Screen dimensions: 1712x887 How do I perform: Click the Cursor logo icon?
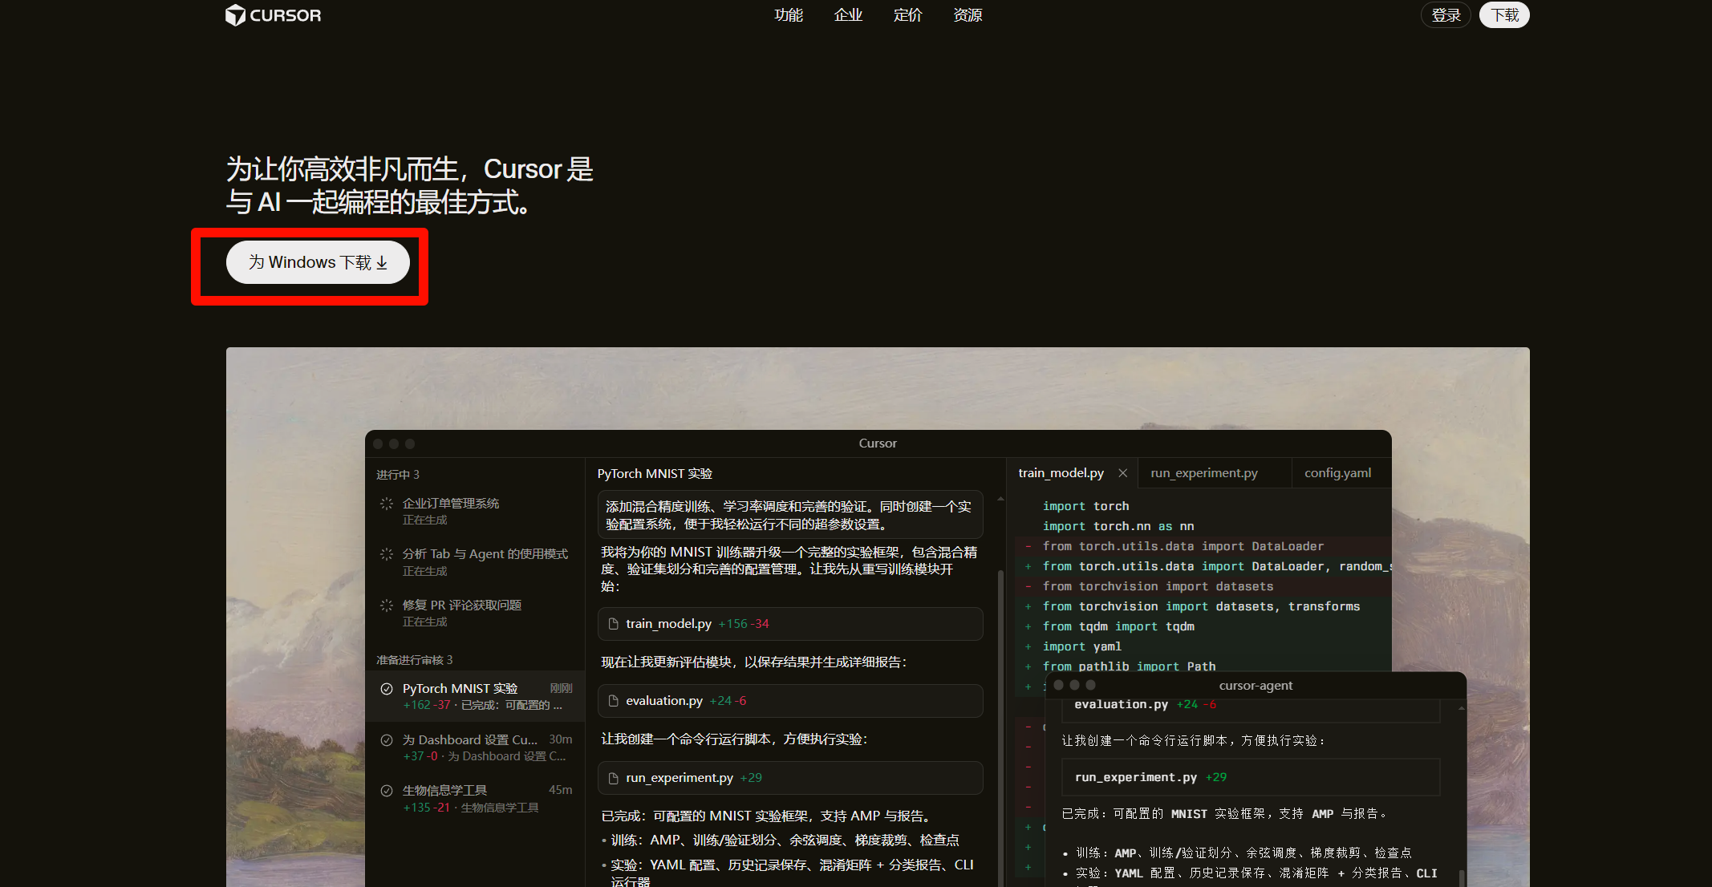235,15
